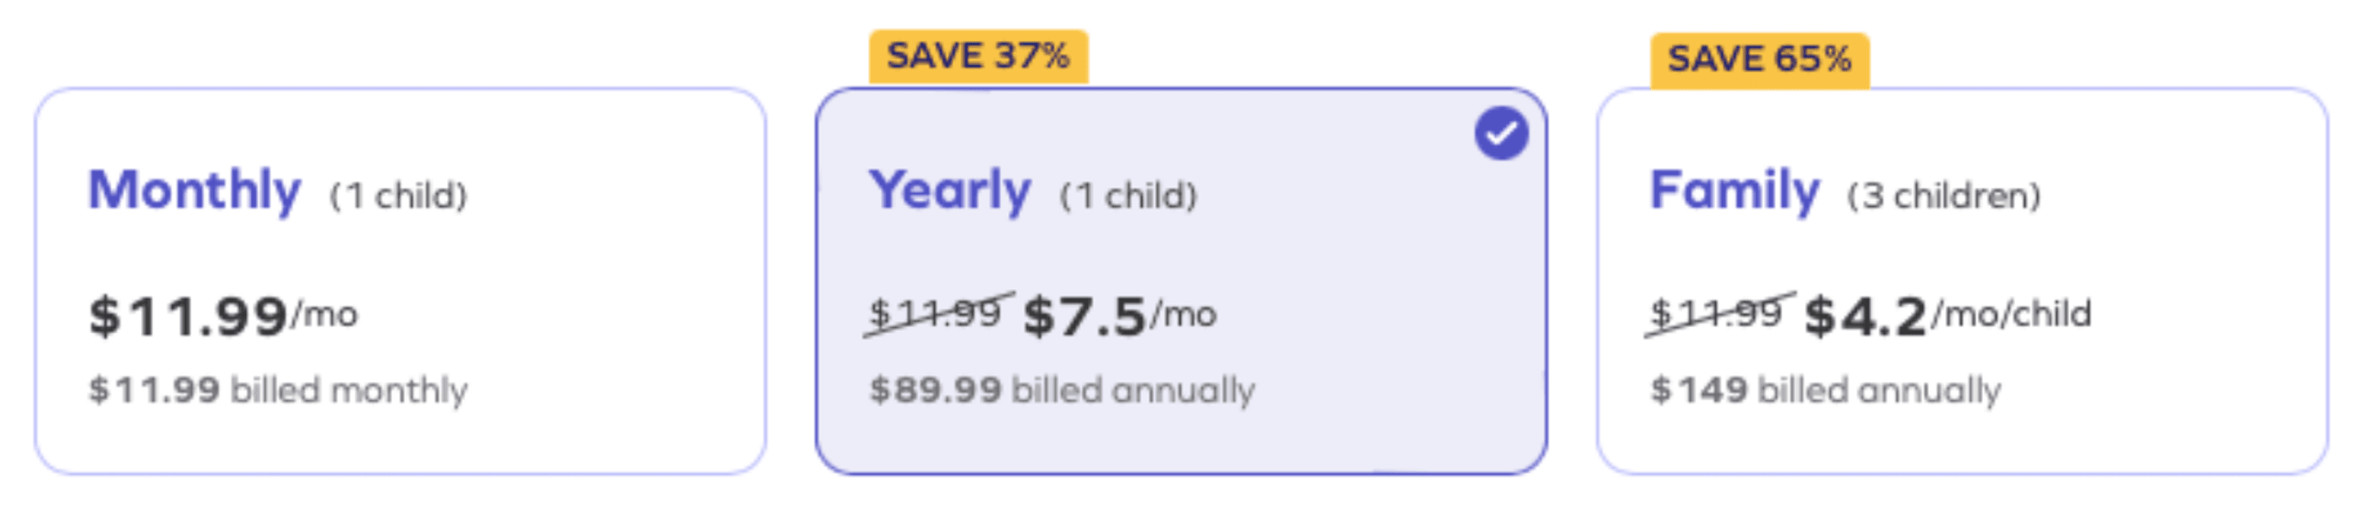The image size is (2365, 512).
Task: Click the Yearly plan heading
Action: click(950, 191)
